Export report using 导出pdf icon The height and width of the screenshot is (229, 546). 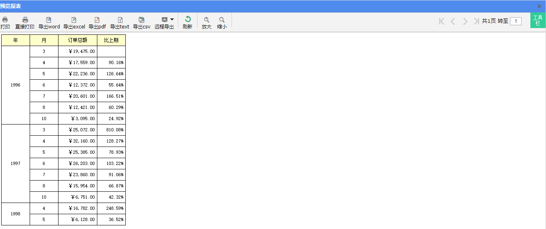(x=97, y=20)
